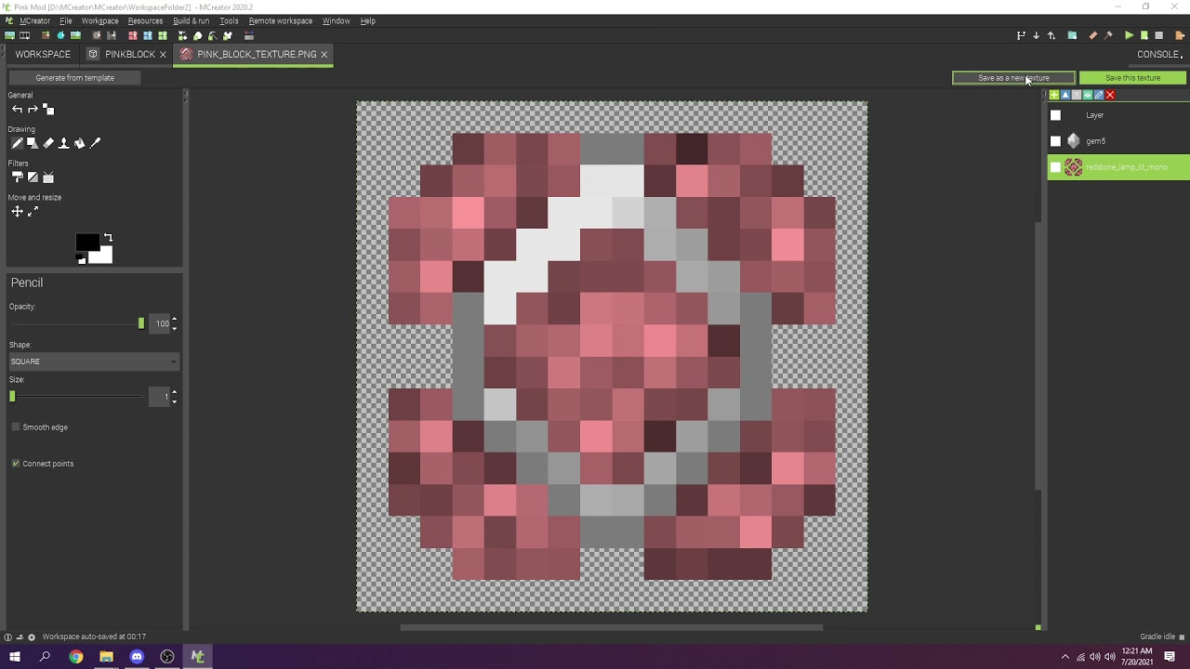The image size is (1190, 669).
Task: Open the CONSOLE panel tab
Action: coord(1158,55)
